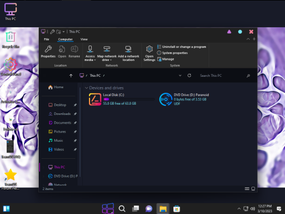Select DVD Drive (D:) in navigation pane
The image size is (285, 214).
(63, 176)
